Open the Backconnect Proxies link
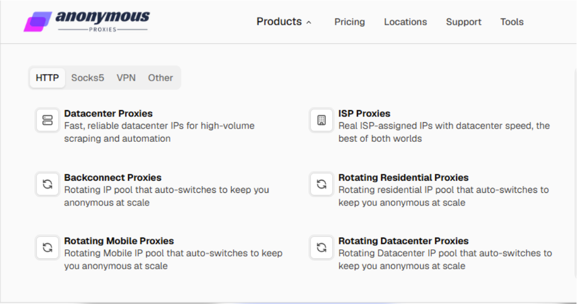This screenshot has width=577, height=304. [112, 178]
